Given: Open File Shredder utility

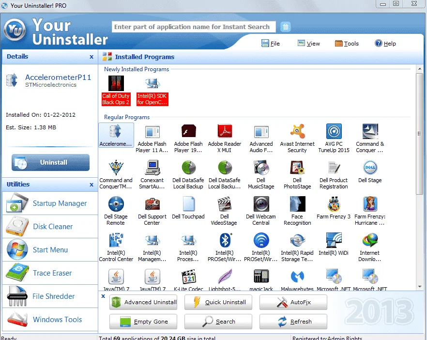Looking at the screenshot, I should (50, 296).
